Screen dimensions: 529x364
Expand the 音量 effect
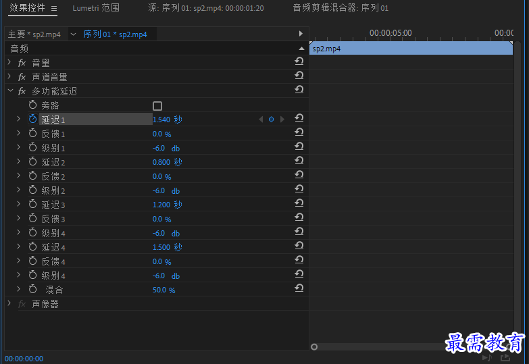9,62
